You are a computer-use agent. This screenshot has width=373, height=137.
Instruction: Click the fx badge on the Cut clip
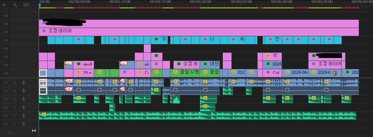[x=268, y=72]
